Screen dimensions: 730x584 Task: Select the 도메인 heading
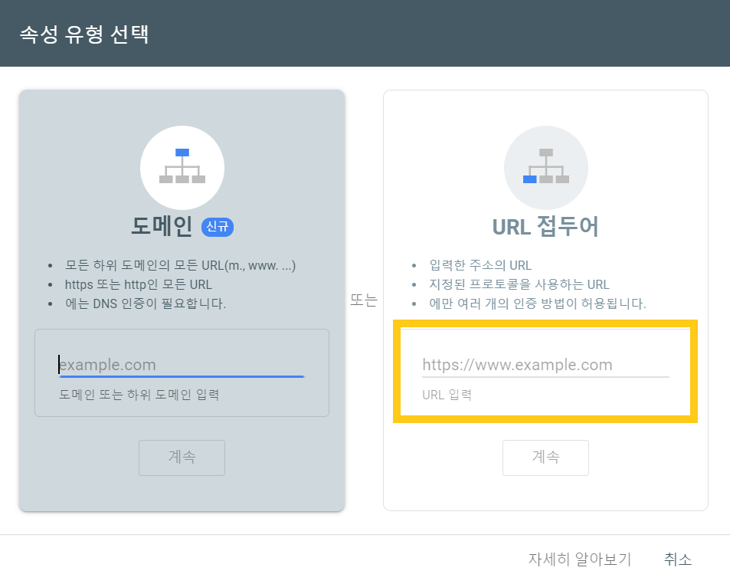pos(162,227)
